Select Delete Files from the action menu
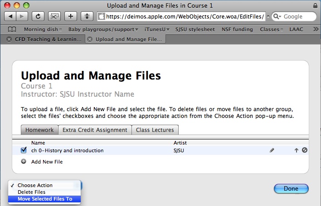This screenshot has height=206, width=321. click(x=31, y=192)
